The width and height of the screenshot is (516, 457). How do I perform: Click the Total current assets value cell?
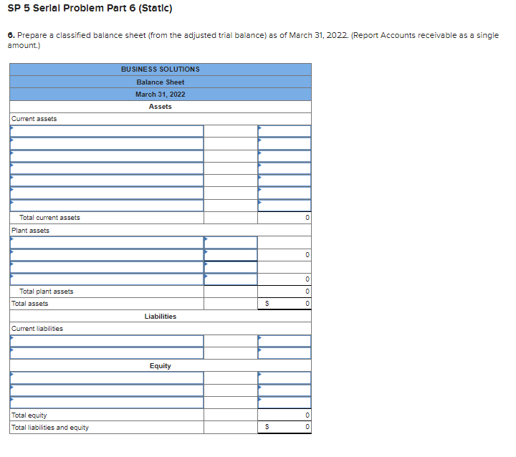coord(285,218)
